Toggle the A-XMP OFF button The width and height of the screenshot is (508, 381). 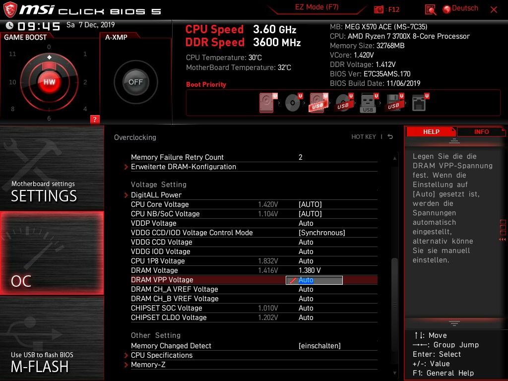(135, 82)
